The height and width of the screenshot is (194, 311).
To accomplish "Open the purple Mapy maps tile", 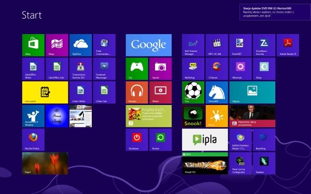I will (x=57, y=45).
